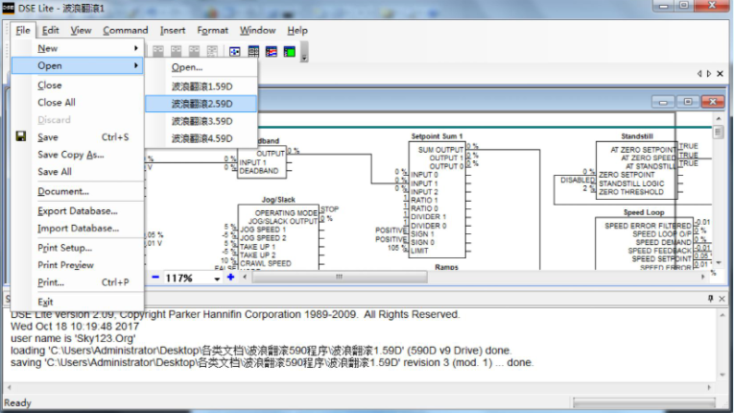
Task: Click the zoom in plus icon
Action: click(230, 278)
